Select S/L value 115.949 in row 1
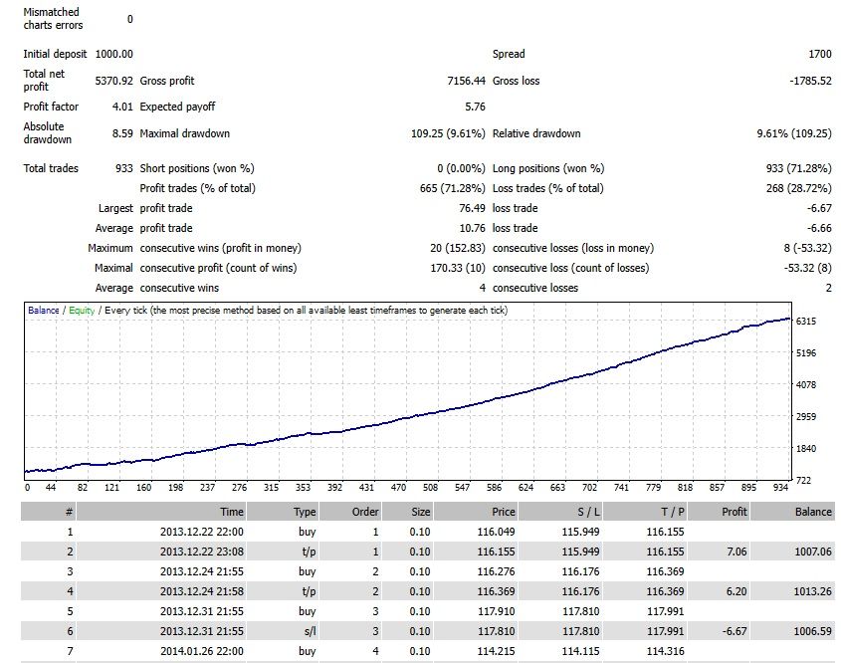841x663 pixels. pos(581,532)
